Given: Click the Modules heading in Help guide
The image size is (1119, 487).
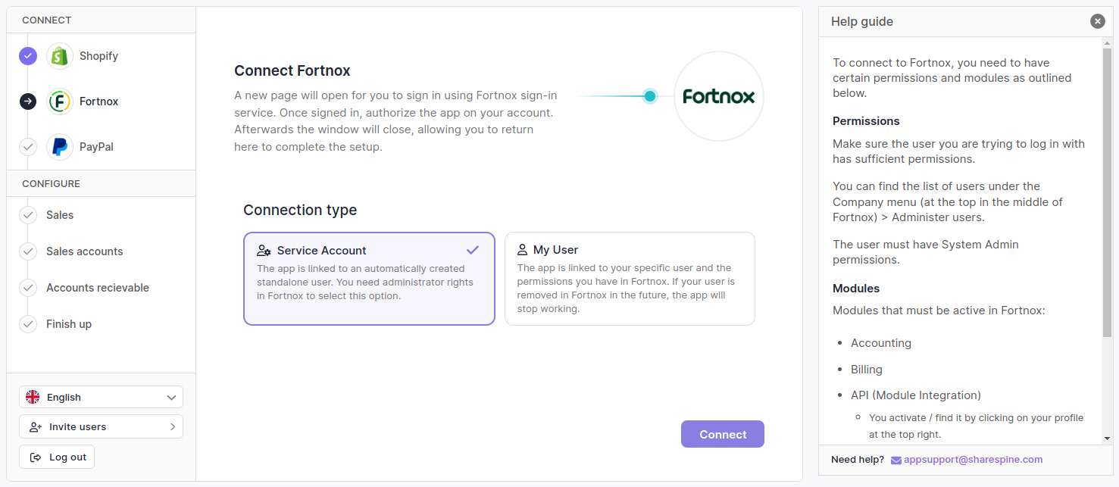Looking at the screenshot, I should [856, 289].
